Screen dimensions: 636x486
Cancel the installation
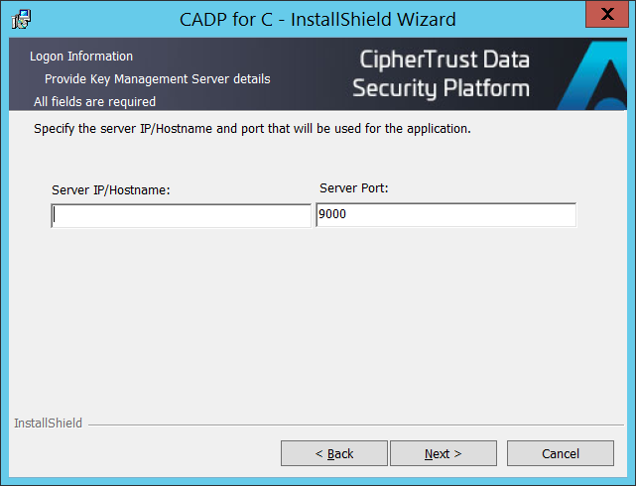[x=560, y=453]
